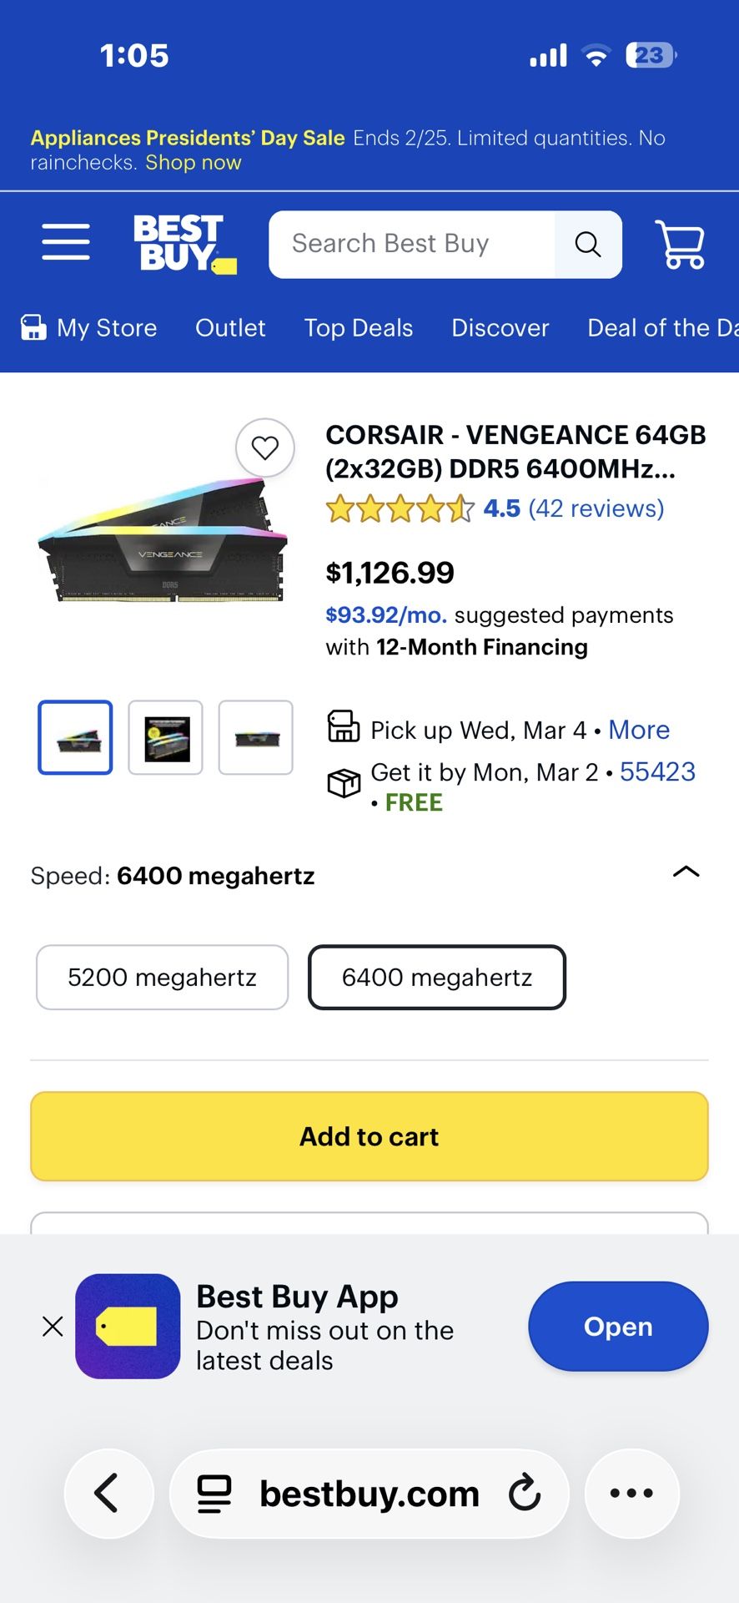View the second product thumbnail

(x=166, y=738)
